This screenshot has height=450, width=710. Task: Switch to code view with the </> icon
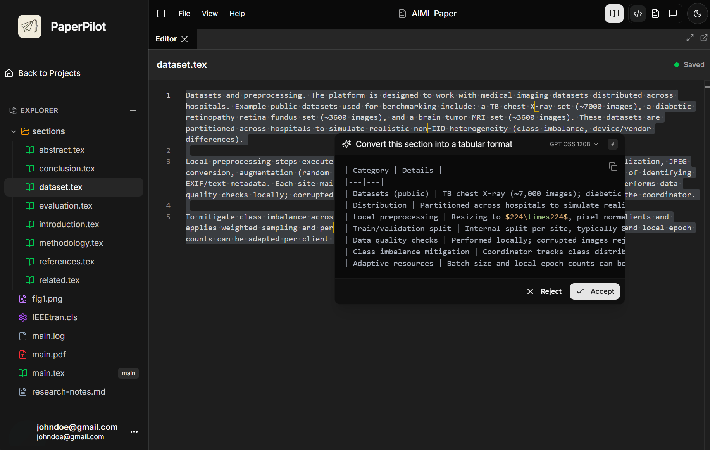tap(638, 13)
